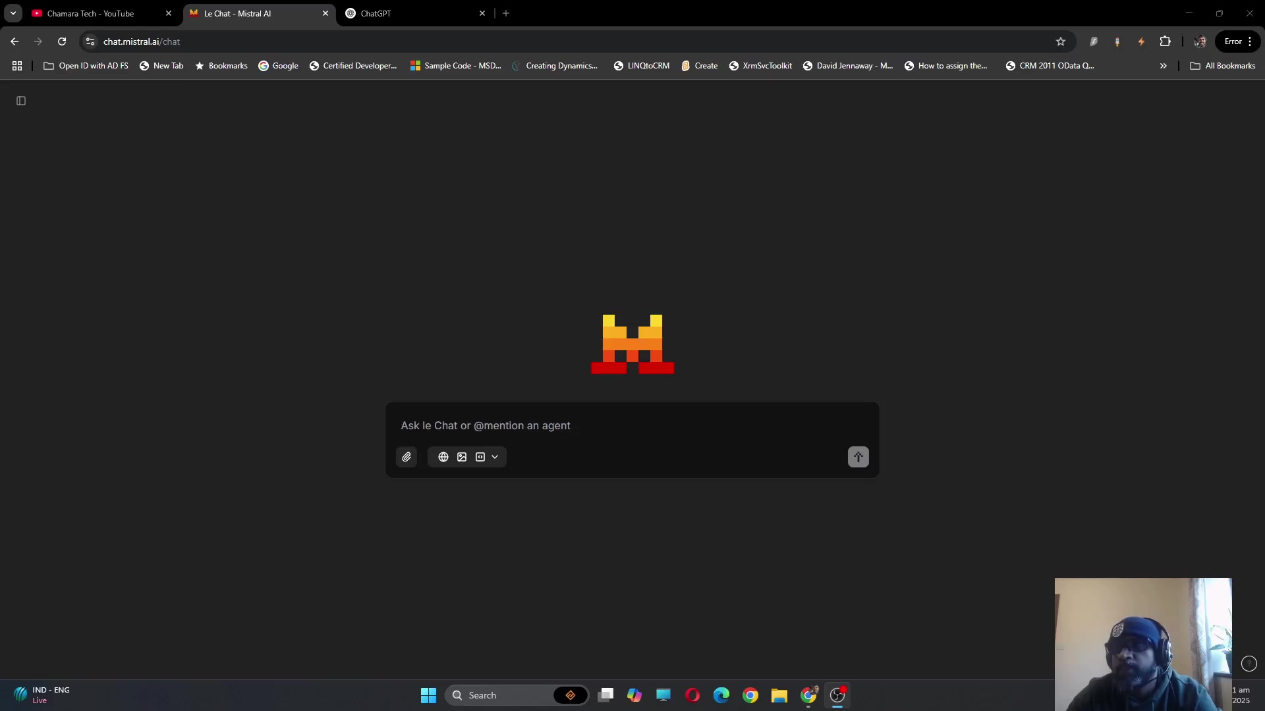Expand the tools chevron next to canvas icon
Viewport: 1265px width, 711px height.
(495, 457)
